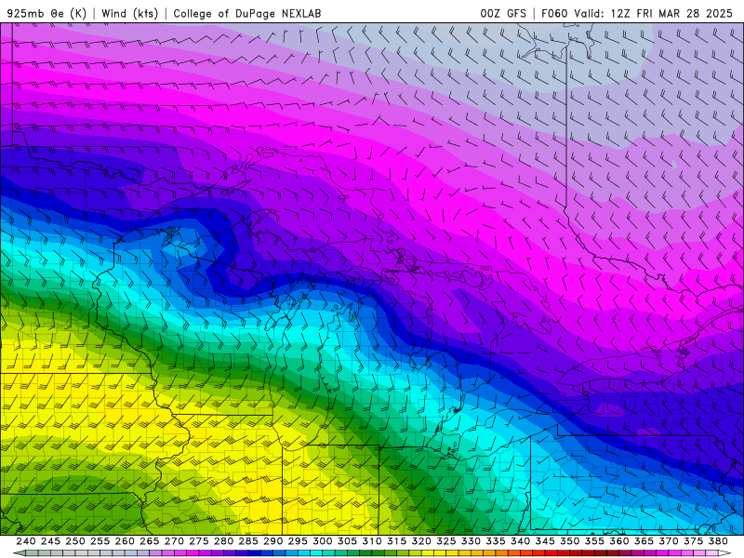The image size is (744, 558).
Task: Pick the 295 scale value
Action: click(298, 541)
